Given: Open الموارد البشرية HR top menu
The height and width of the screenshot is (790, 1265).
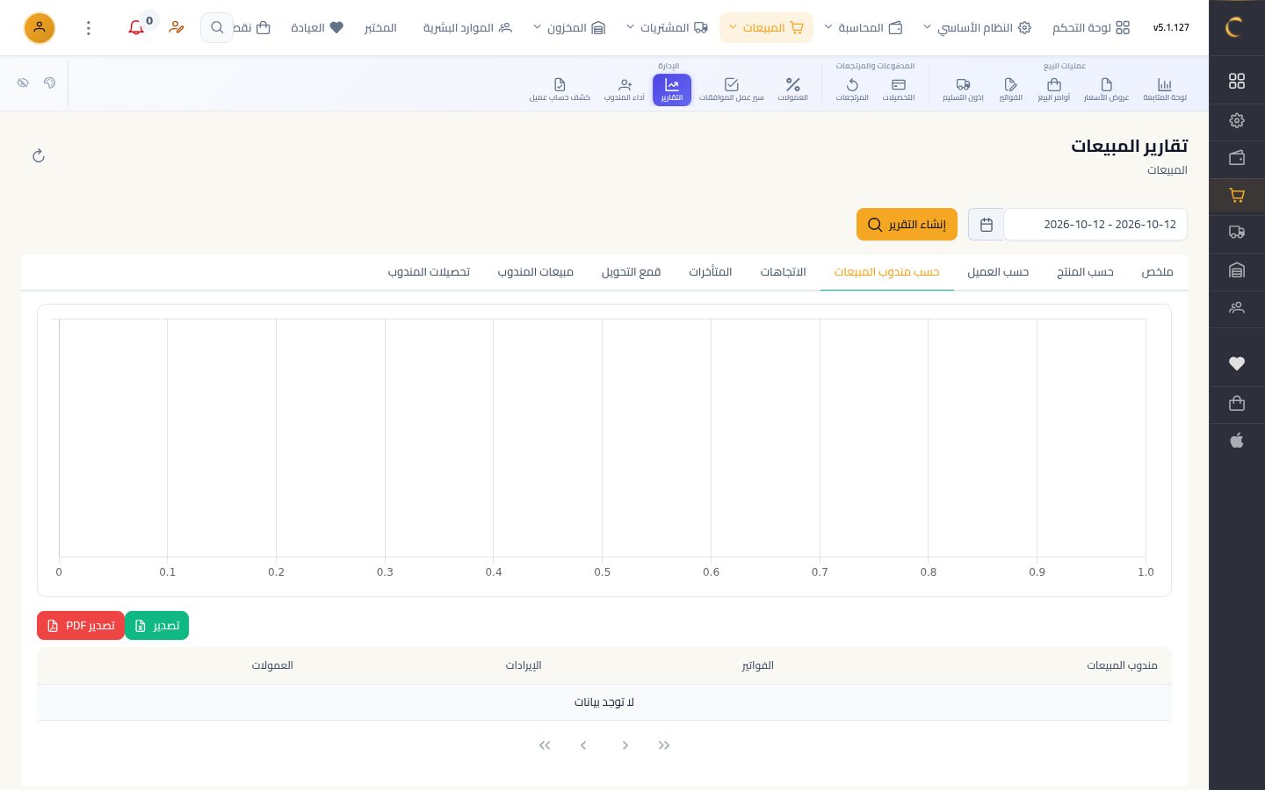Looking at the screenshot, I should pos(467,28).
